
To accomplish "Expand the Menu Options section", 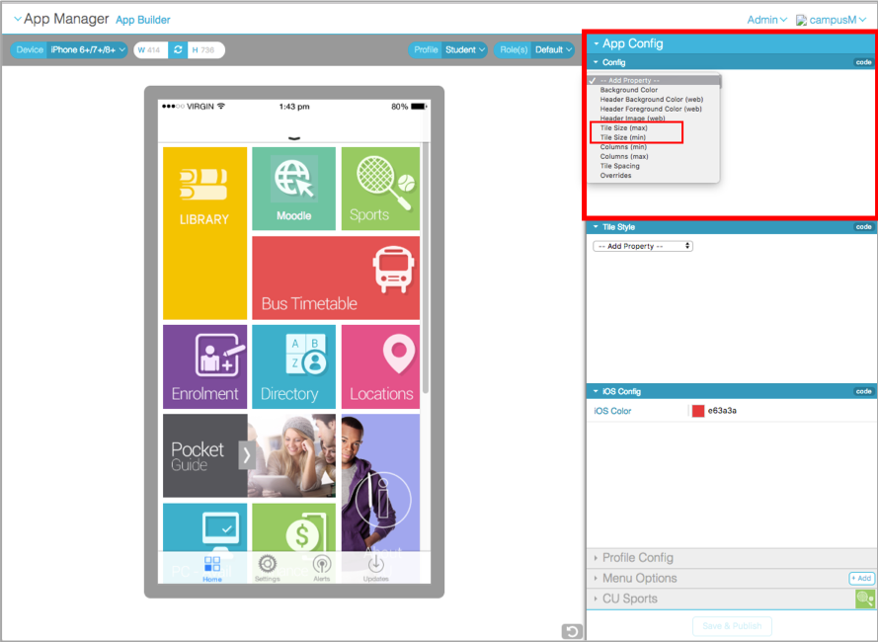I will [x=639, y=578].
